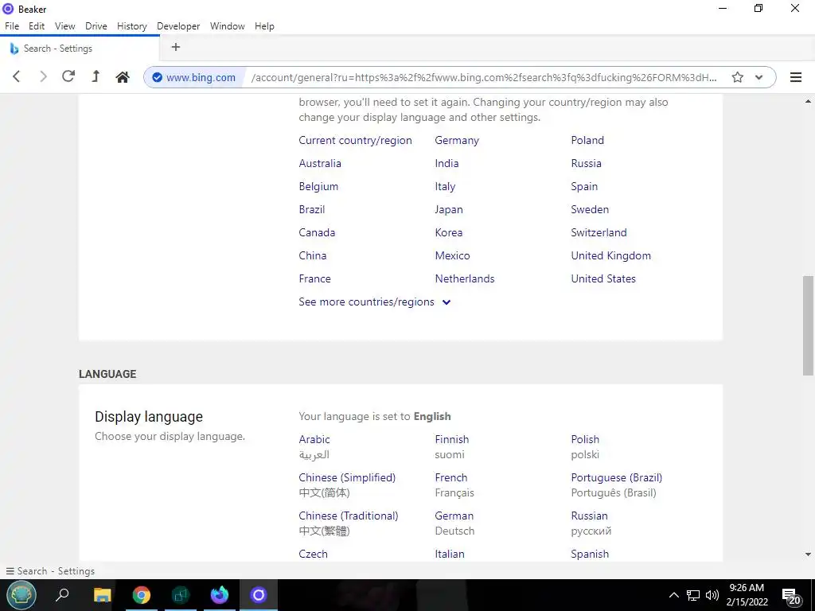Select United States region
This screenshot has width=815, height=611.
click(603, 278)
